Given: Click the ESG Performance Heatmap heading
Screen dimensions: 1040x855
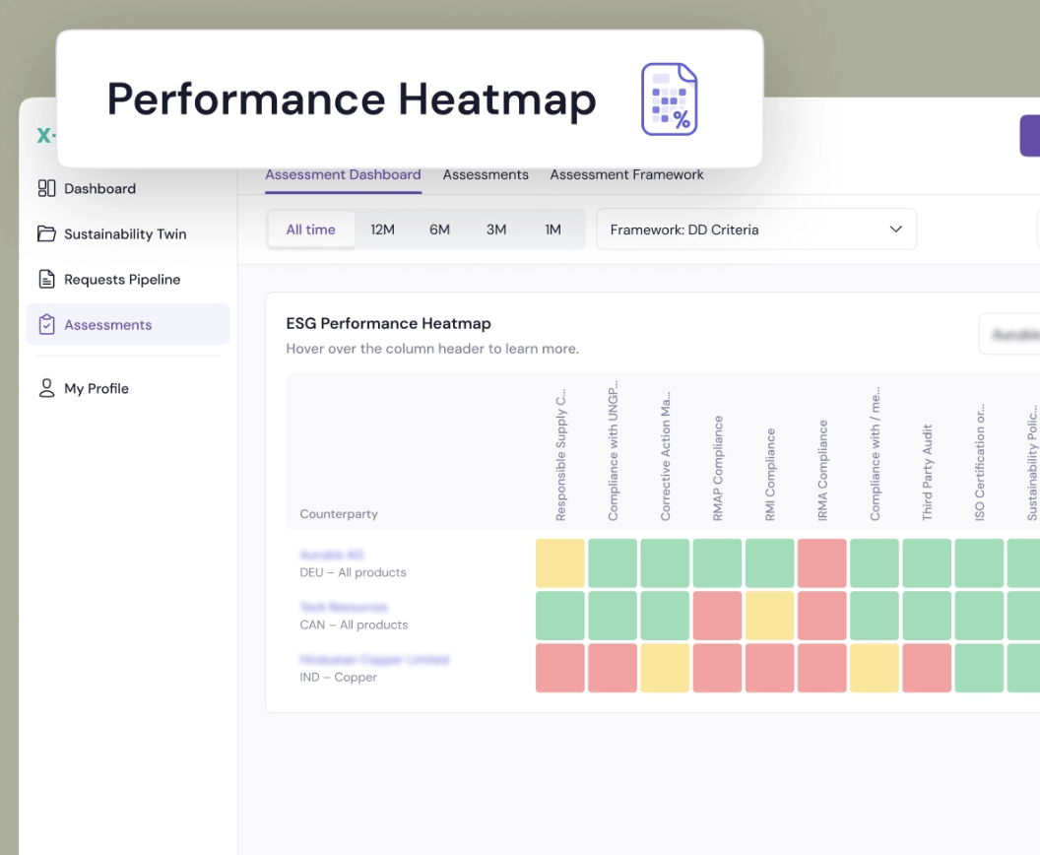Looking at the screenshot, I should pyautogui.click(x=389, y=324).
